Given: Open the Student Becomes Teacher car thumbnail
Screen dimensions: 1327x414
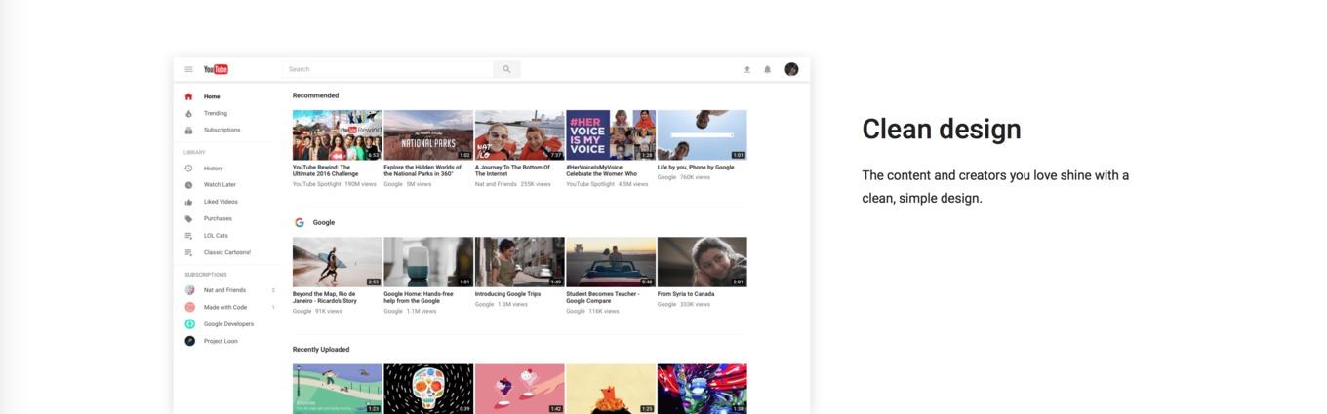Looking at the screenshot, I should [x=611, y=262].
